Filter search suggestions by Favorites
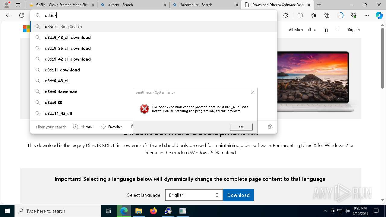Screen dimensions: 386x217 [x=112, y=127]
